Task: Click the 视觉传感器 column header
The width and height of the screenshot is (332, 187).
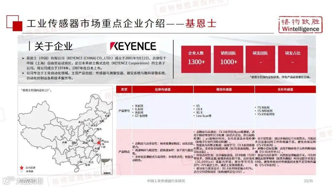Action: click(224, 90)
